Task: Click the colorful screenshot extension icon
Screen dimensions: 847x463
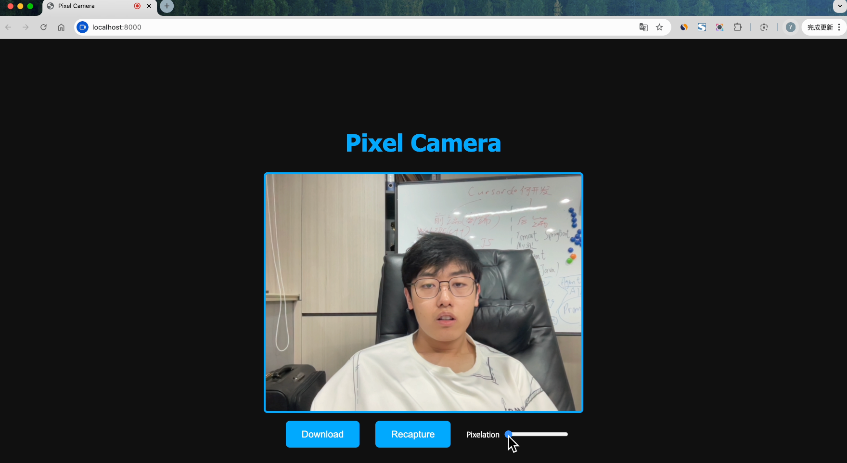Action: [719, 27]
